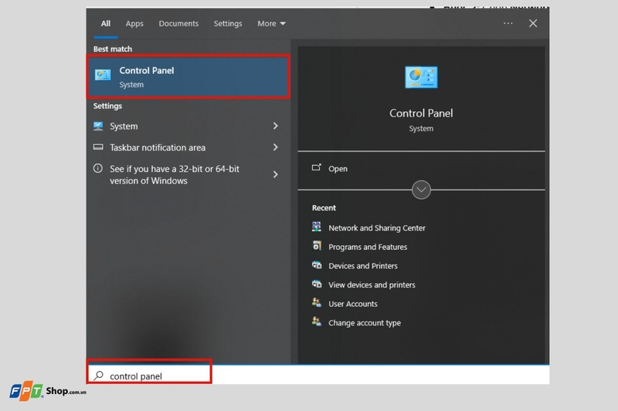Open the three-dot options menu

click(508, 24)
